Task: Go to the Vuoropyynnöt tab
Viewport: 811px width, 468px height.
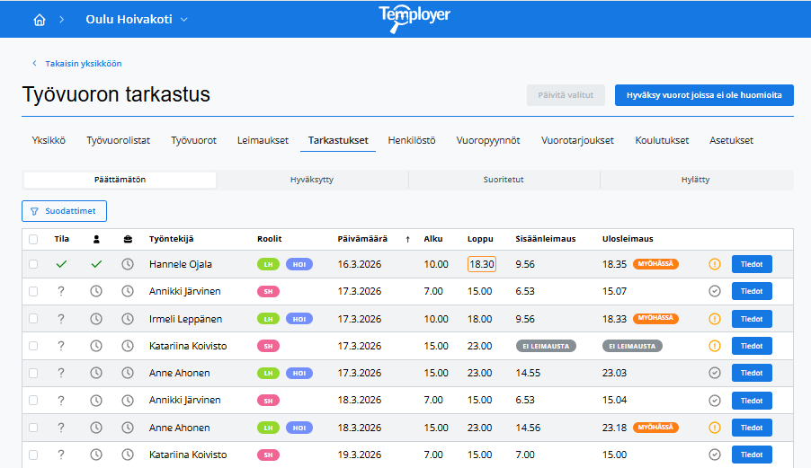Action: 488,140
